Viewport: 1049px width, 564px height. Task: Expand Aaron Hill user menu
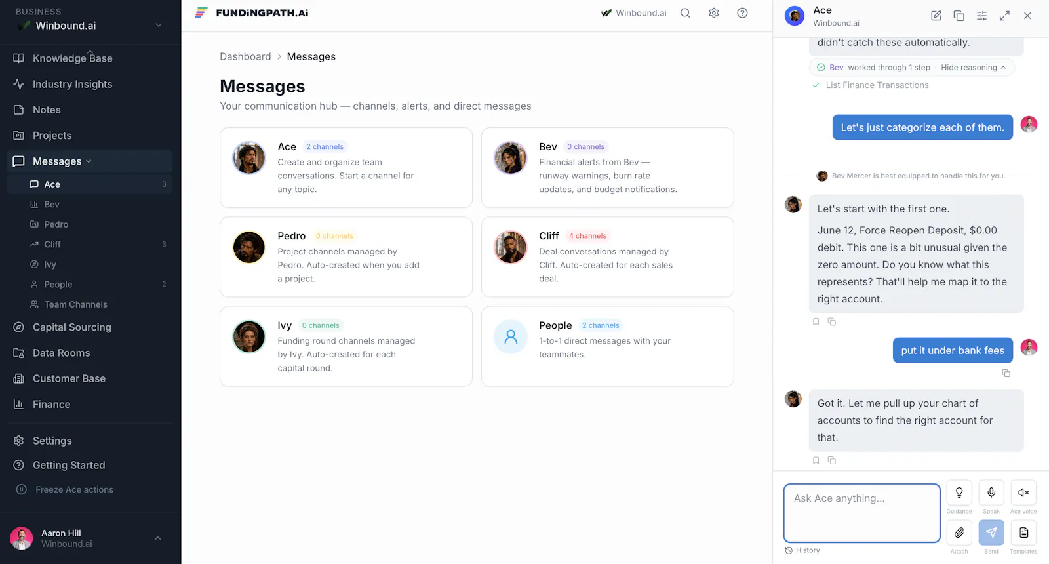click(90, 538)
